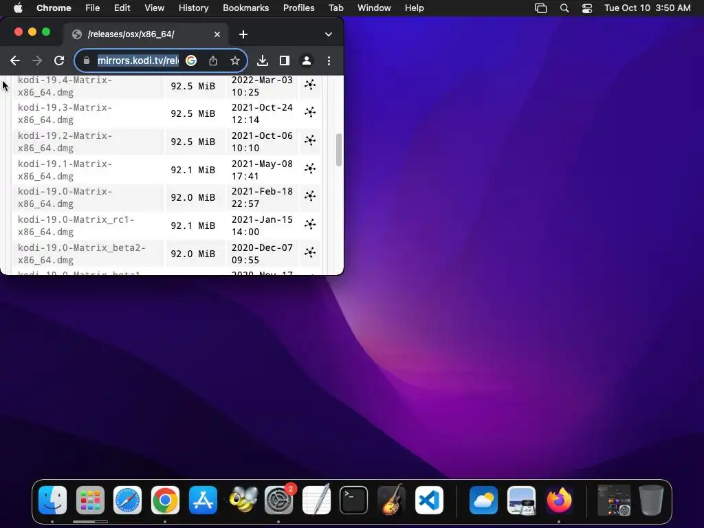
Task: Download kodi-19.2-Matrix-x86_64.dmg
Action: pyautogui.click(x=65, y=142)
